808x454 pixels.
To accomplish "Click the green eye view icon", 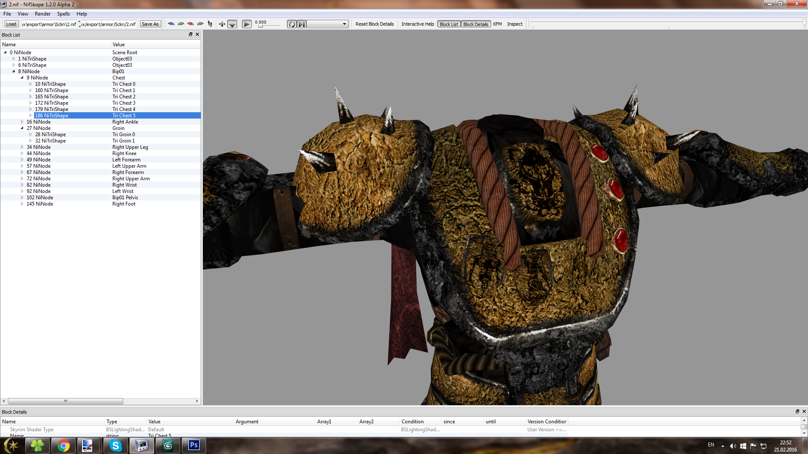I will click(181, 24).
